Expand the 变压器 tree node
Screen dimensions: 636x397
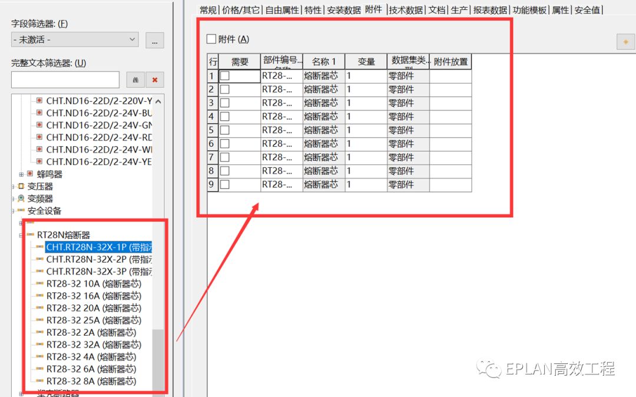click(12, 186)
